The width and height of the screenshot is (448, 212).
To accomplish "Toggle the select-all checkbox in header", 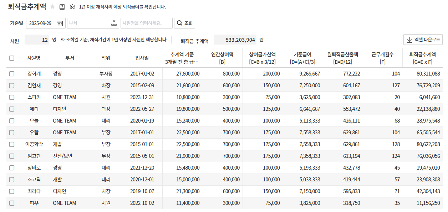I will [x=12, y=58].
